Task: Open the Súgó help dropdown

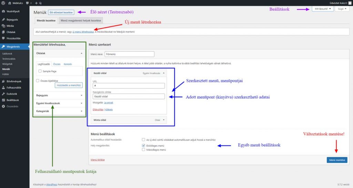Action: pyautogui.click(x=342, y=9)
